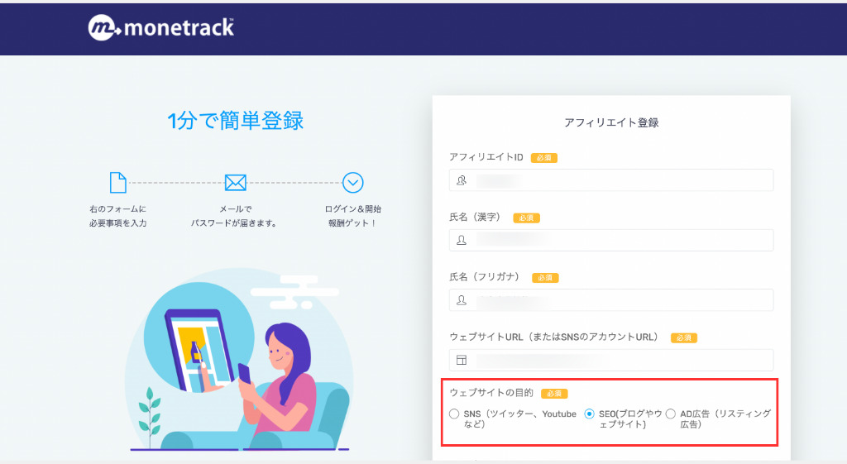Focus the 氏名（漢字） input field
This screenshot has width=847, height=464.
point(611,240)
